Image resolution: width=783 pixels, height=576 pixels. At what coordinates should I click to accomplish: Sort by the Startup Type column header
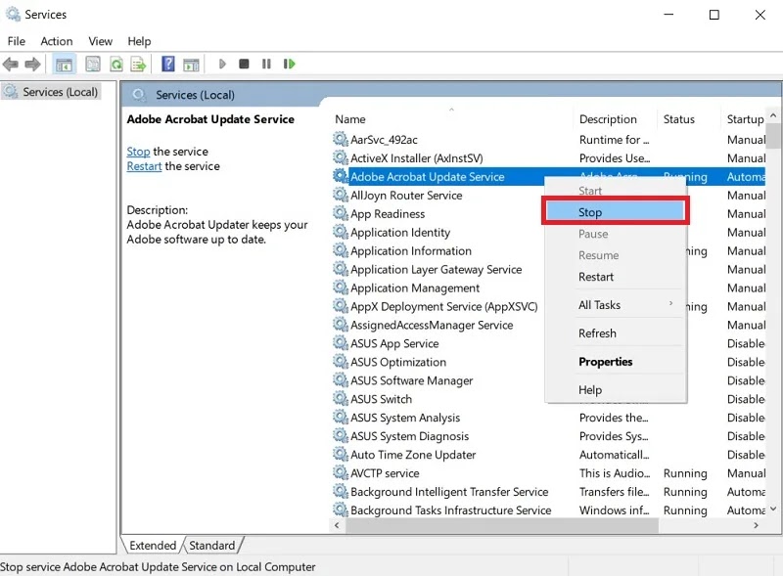pyautogui.click(x=743, y=119)
